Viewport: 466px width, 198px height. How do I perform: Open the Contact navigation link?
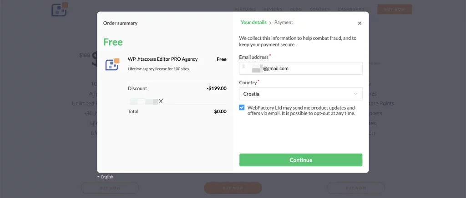319,9
